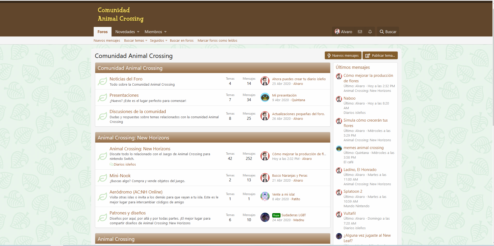Open the Alvaro account menu
Screen dimensions: 494x246
(343, 32)
